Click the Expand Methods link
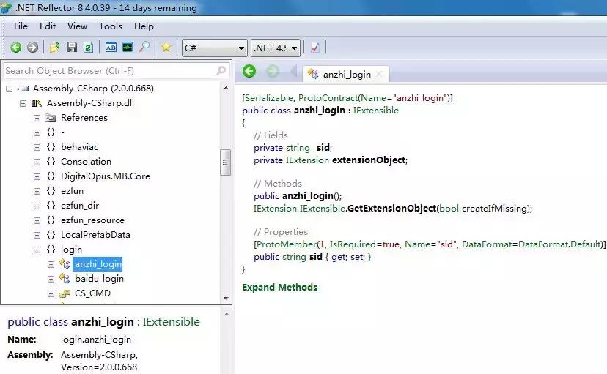The height and width of the screenshot is (374, 607). point(279,288)
